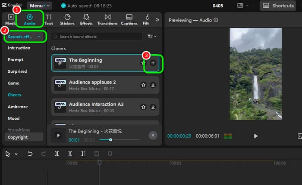Viewport: 302px width, 185px height.
Task: Open the layout dropdown arrow
Action: [x=247, y=6]
